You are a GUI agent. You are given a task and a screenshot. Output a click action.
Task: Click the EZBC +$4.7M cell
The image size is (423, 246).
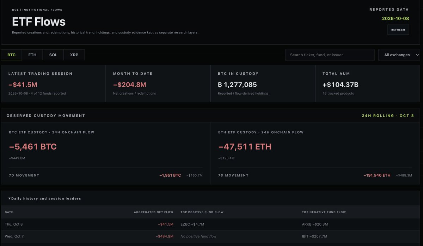[x=192, y=224]
